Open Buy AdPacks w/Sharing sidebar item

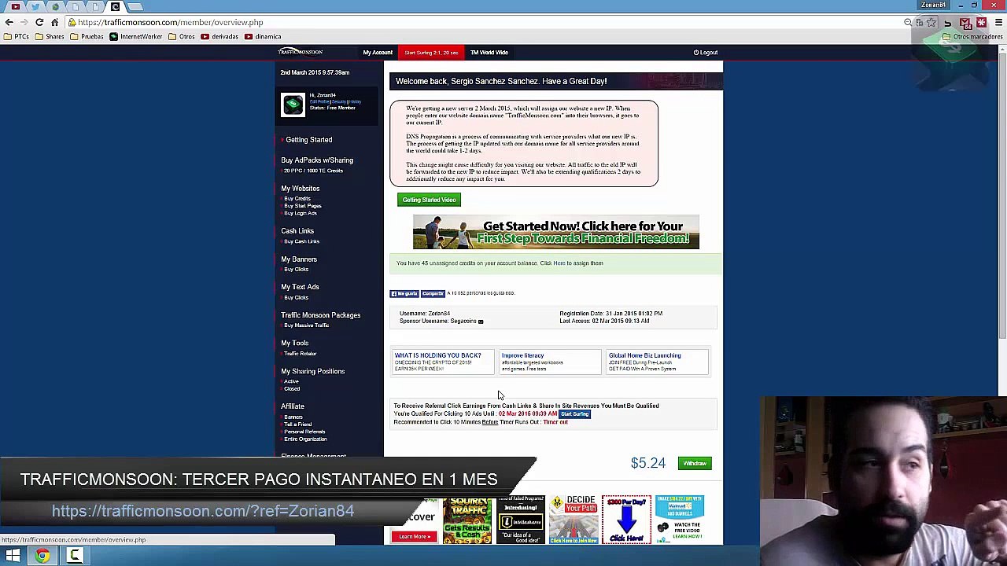(317, 160)
